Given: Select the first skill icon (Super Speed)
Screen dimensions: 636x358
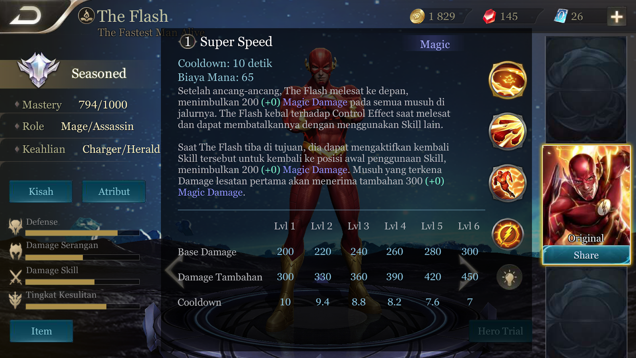Looking at the screenshot, I should (507, 80).
